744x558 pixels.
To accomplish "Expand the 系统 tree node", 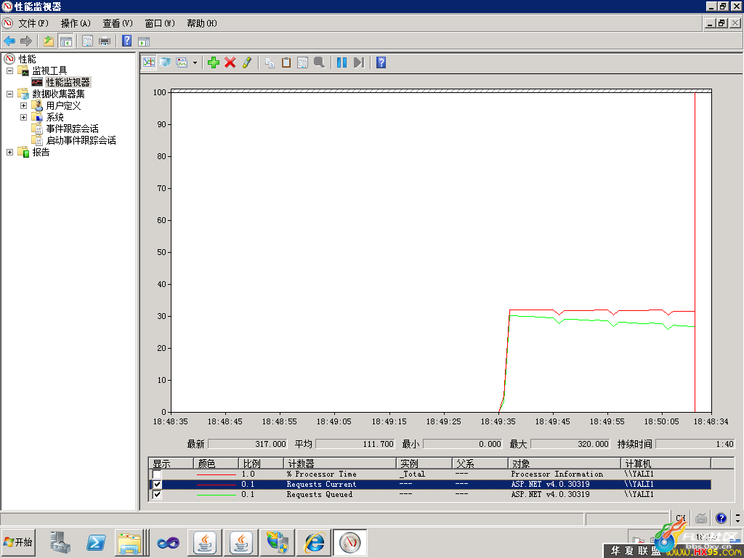I will (23, 117).
